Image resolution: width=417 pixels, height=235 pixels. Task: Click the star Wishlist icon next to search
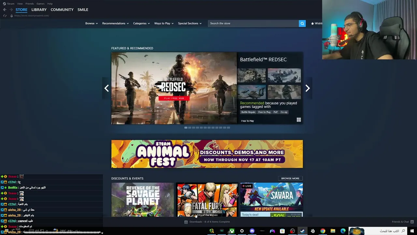tap(312, 23)
